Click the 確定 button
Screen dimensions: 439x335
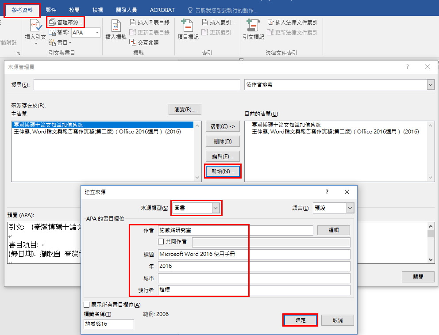click(x=300, y=320)
